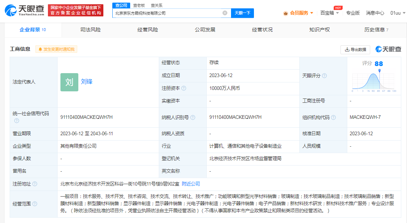Click the red 官方备案企业征信机构 banner
407x223 pixels.
coord(75,10)
